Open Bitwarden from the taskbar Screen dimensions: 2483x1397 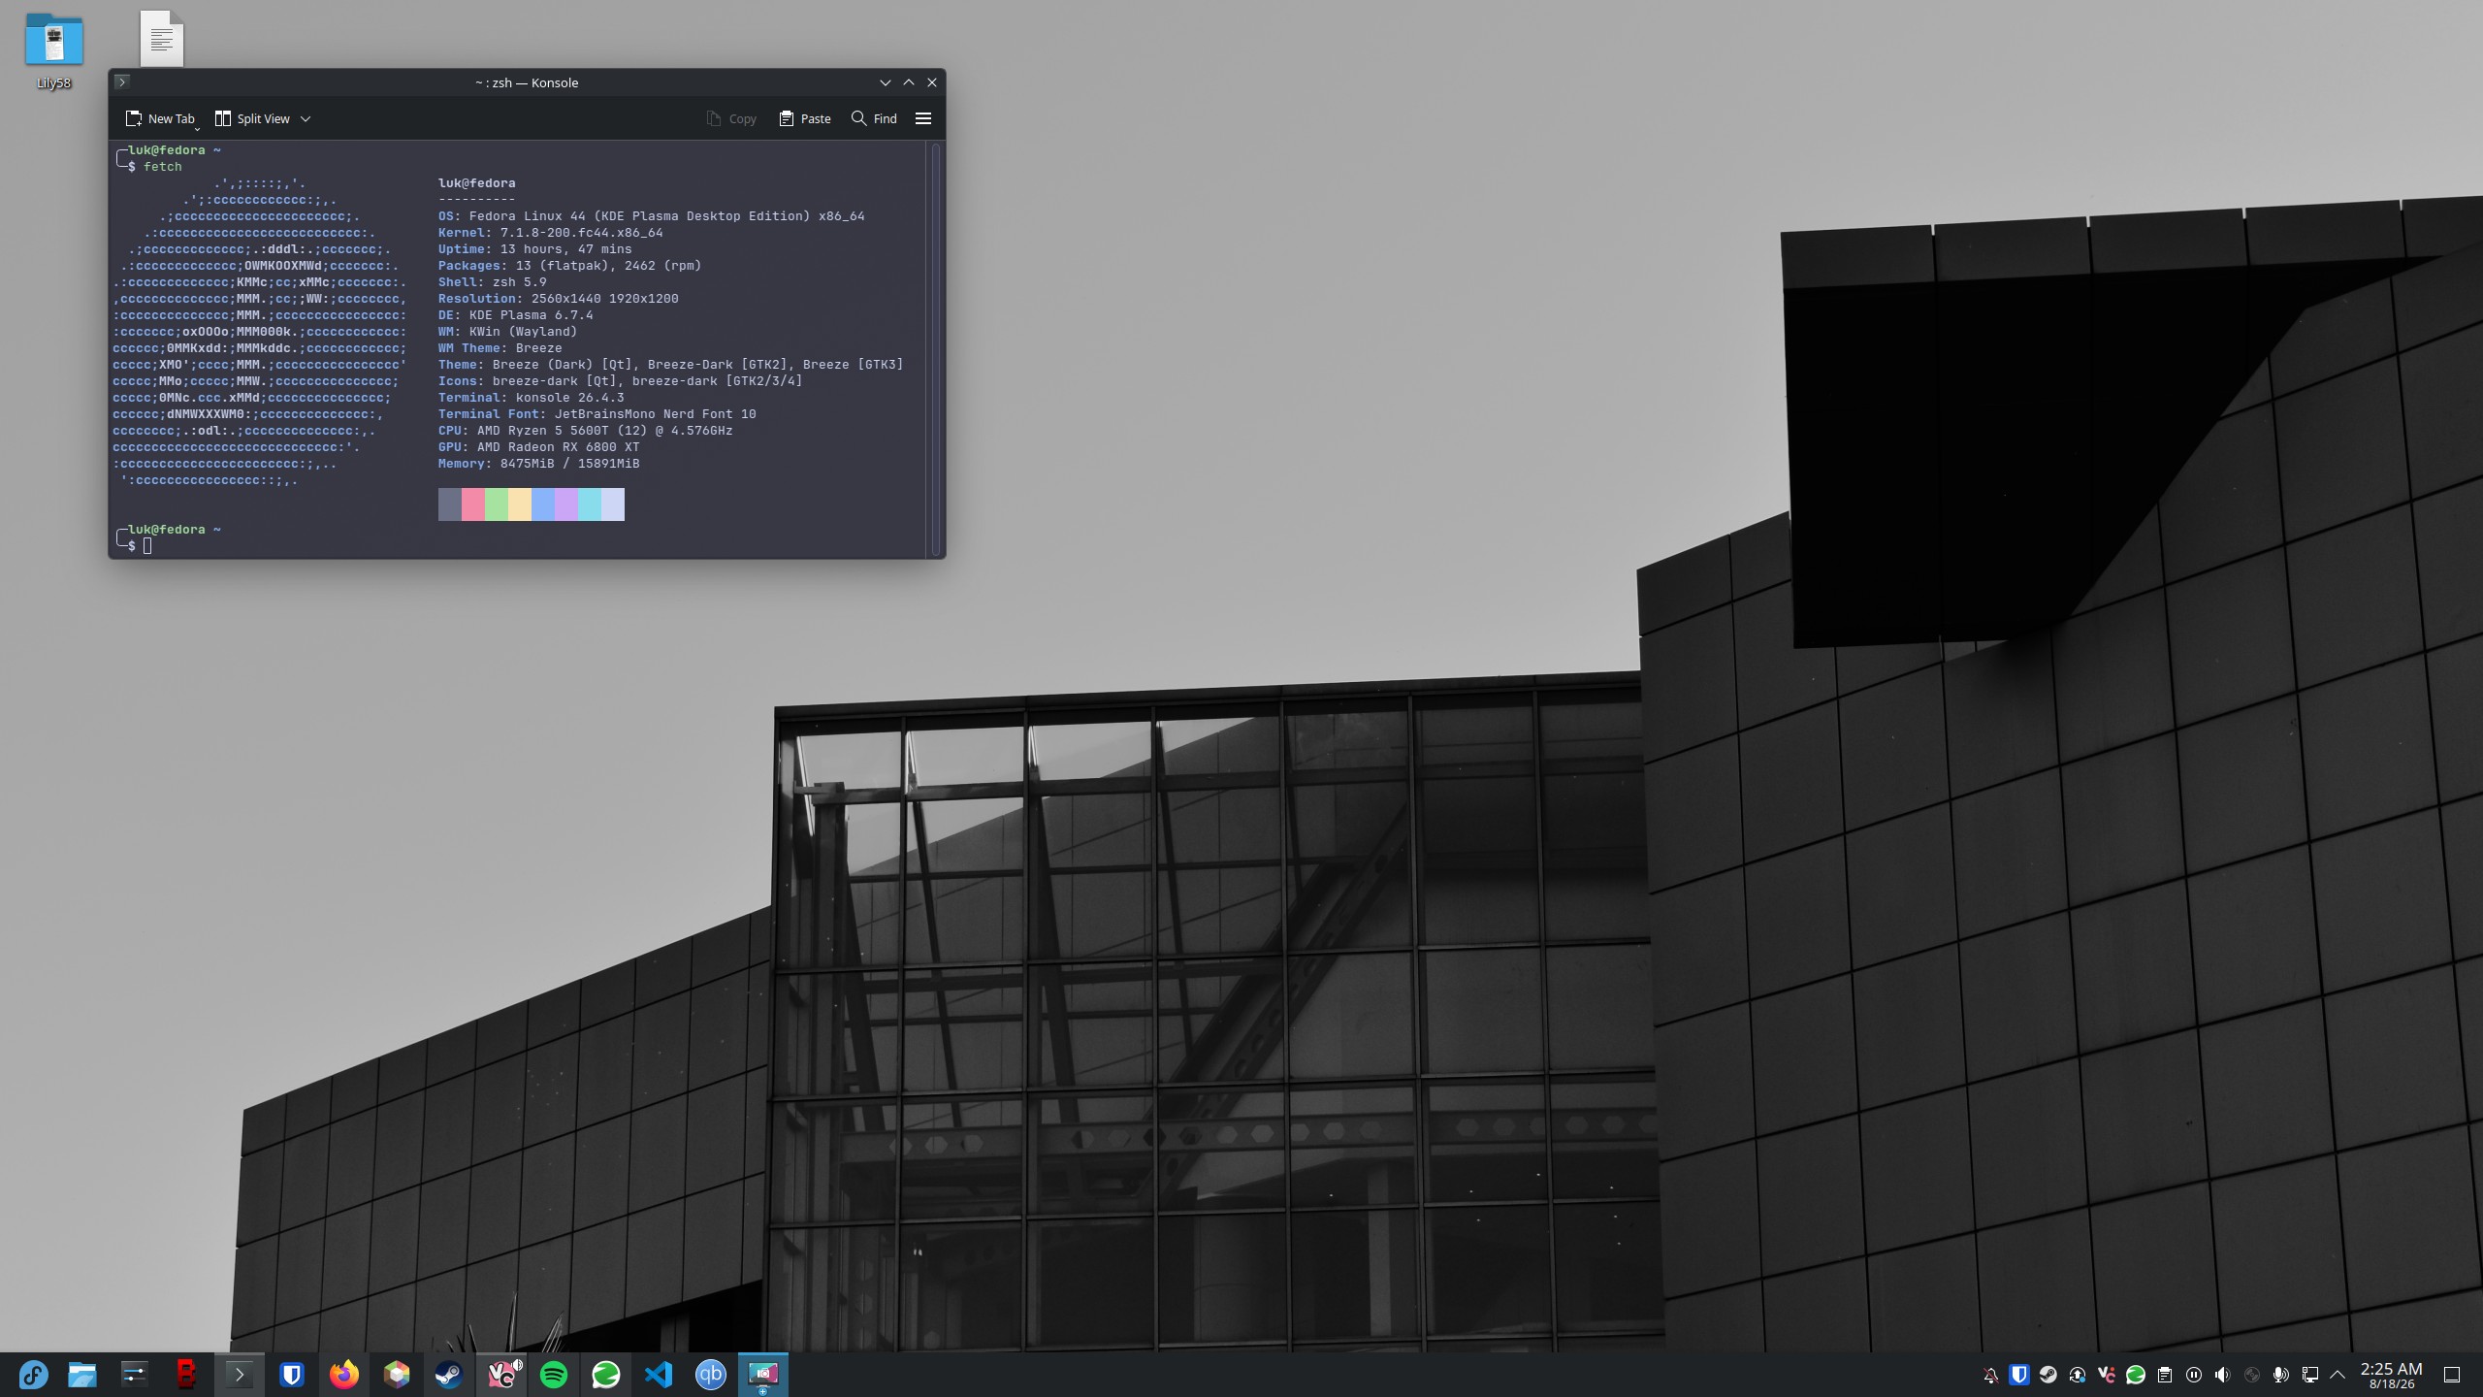(x=291, y=1375)
